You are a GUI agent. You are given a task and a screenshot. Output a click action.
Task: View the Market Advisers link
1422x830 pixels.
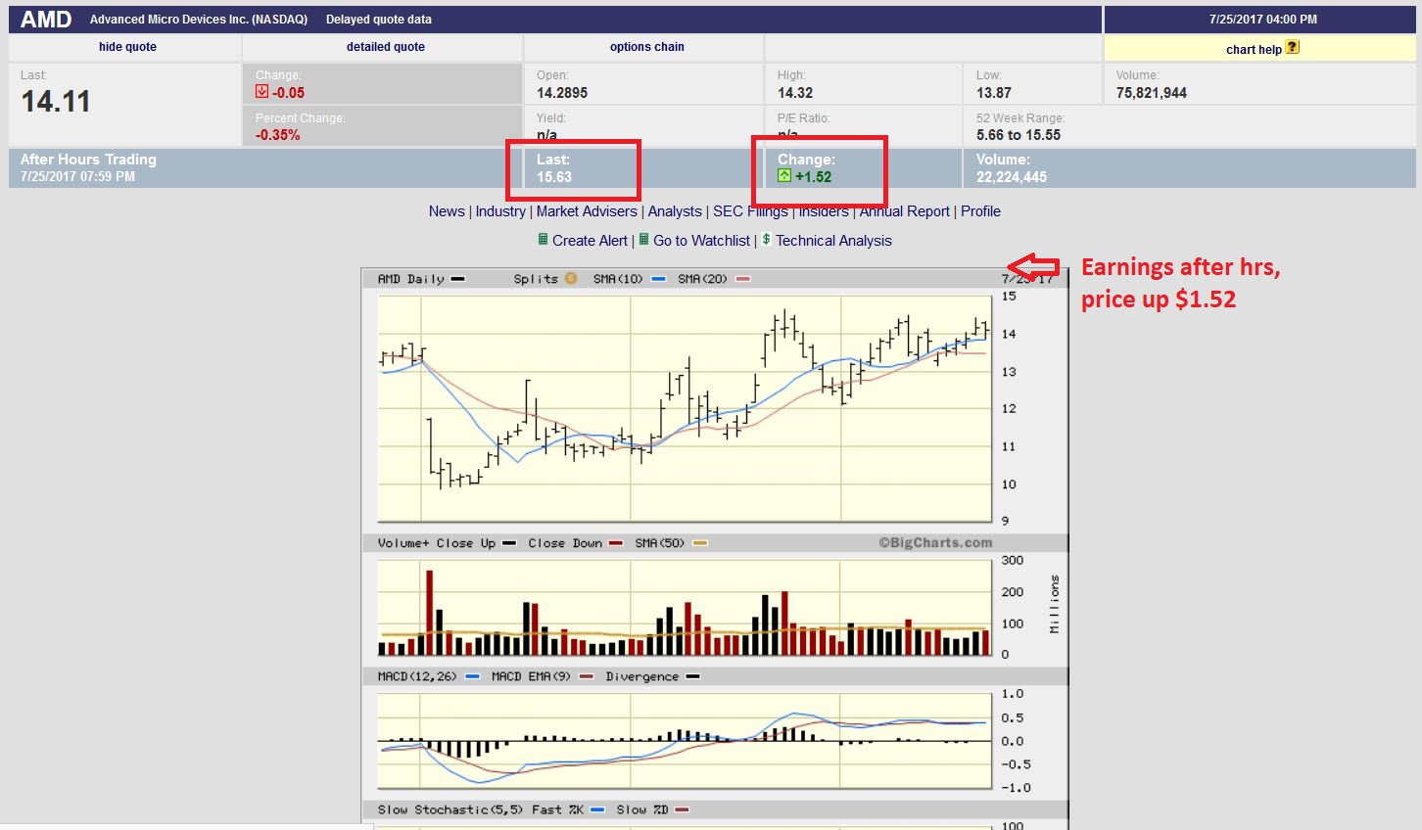click(x=587, y=211)
